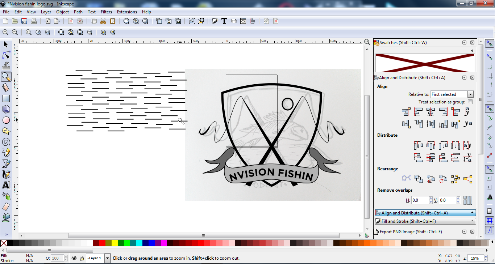This screenshot has width=495, height=264.
Task: Toggle Snap to paths button
Action: tap(490, 118)
